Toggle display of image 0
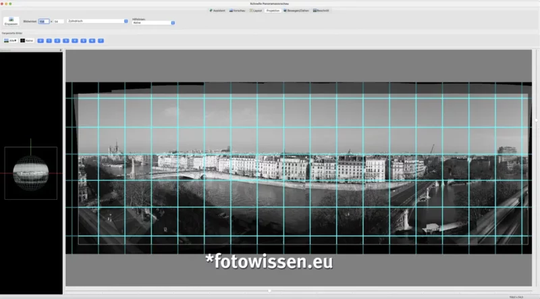The width and height of the screenshot is (540, 299). point(40,40)
